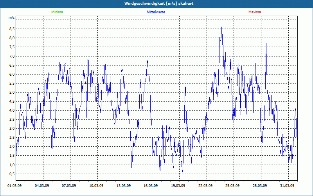Click the Maxima legend label
This screenshot has width=313, height=196.
255,12
